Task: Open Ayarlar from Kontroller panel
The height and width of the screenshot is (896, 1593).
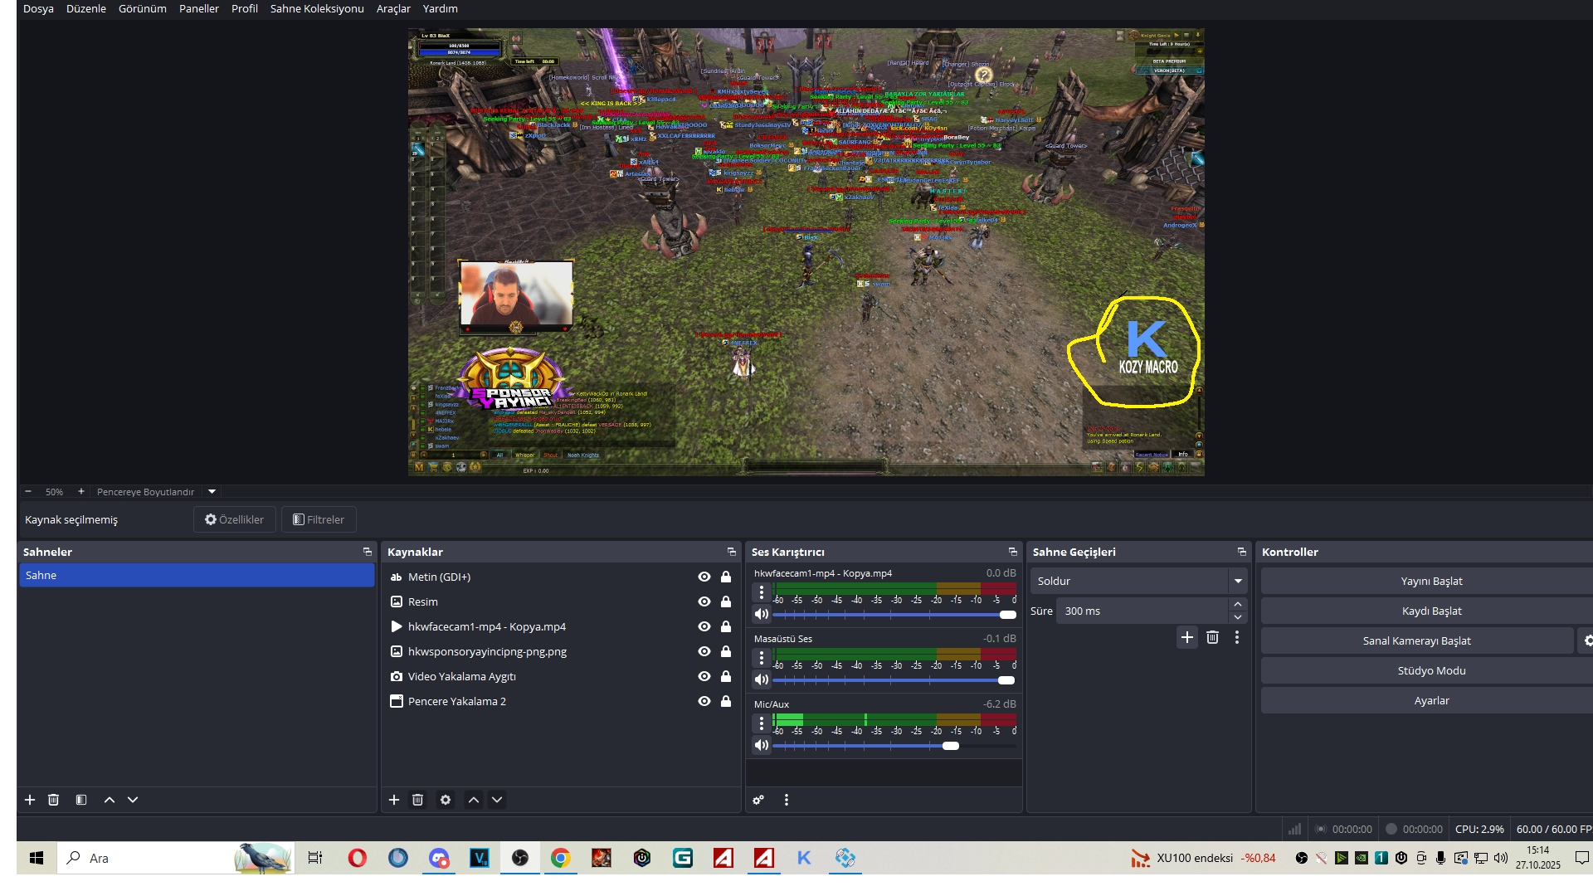Action: [1431, 700]
